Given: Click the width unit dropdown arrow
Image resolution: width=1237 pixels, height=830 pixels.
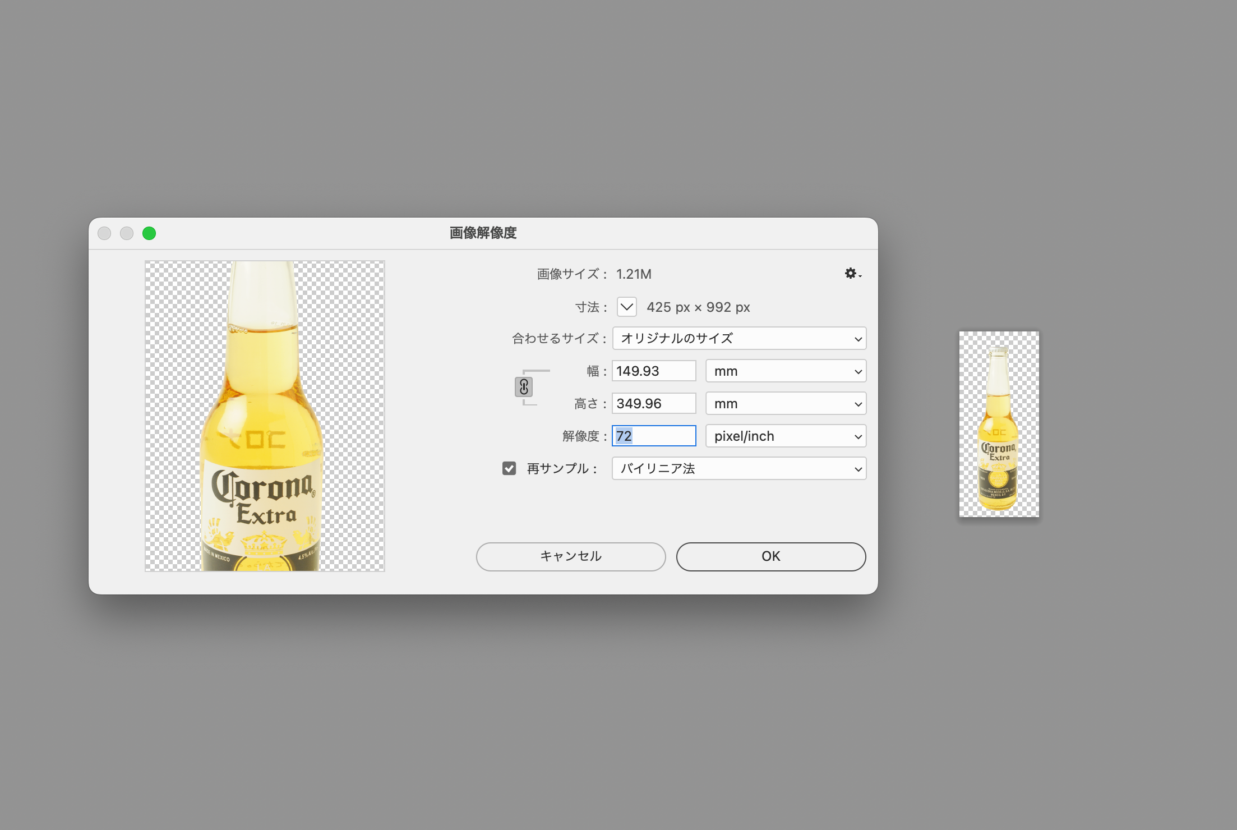Looking at the screenshot, I should [x=857, y=371].
